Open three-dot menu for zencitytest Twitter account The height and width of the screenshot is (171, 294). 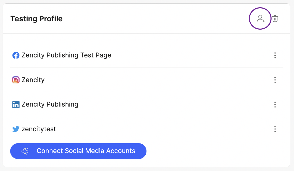point(275,129)
